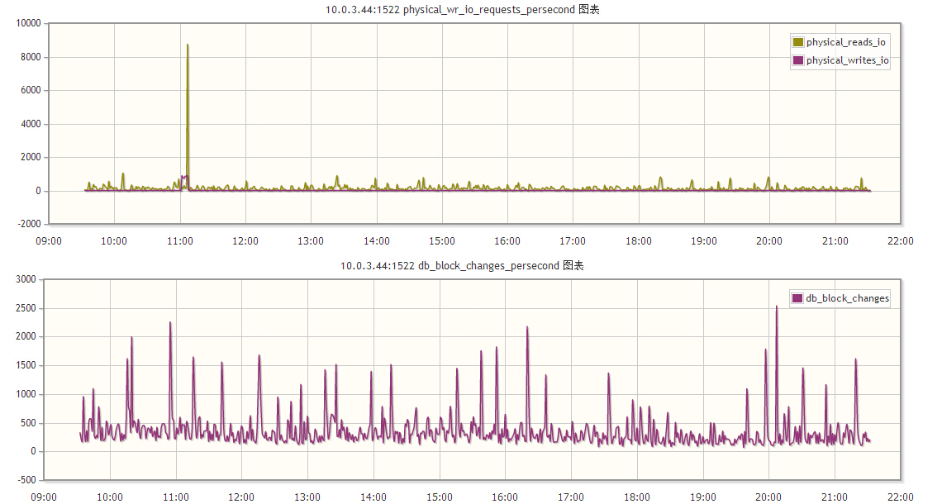Click the 18:00 x-axis label on bottom chart

(x=637, y=497)
